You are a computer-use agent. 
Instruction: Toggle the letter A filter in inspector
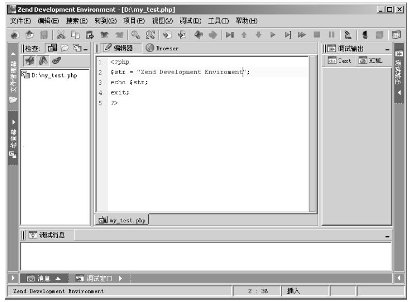click(43, 60)
